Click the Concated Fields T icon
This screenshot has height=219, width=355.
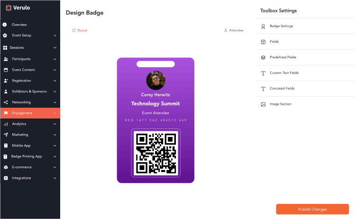263,89
